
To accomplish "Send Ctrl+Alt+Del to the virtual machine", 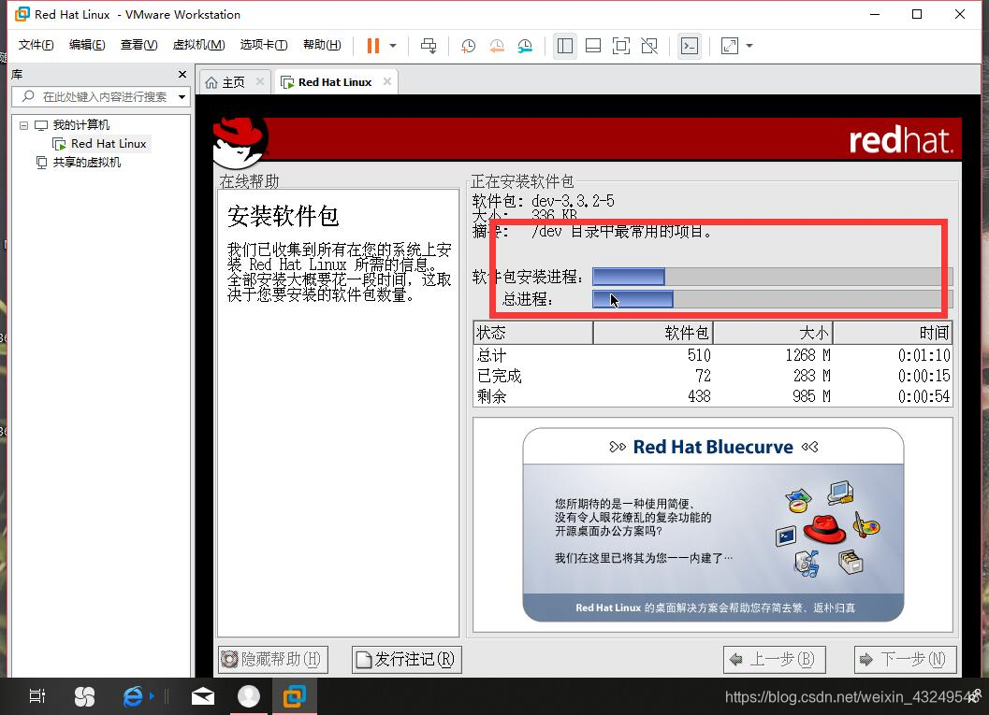I will (429, 46).
